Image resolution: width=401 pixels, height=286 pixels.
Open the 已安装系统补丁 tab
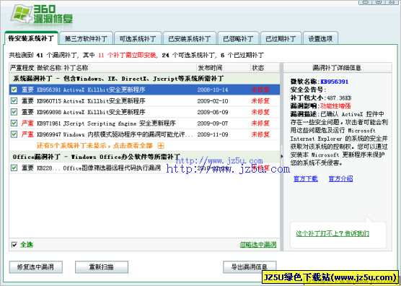(x=190, y=39)
